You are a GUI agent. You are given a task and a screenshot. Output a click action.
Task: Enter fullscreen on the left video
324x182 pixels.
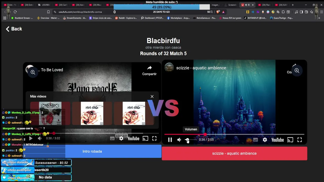coord(154,139)
